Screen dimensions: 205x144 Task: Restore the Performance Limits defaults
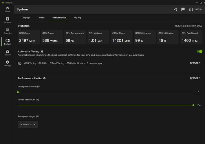tap(195, 78)
